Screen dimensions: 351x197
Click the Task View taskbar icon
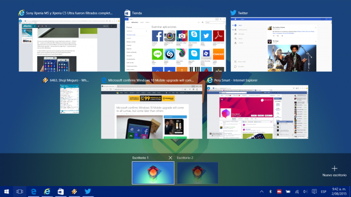point(20,191)
